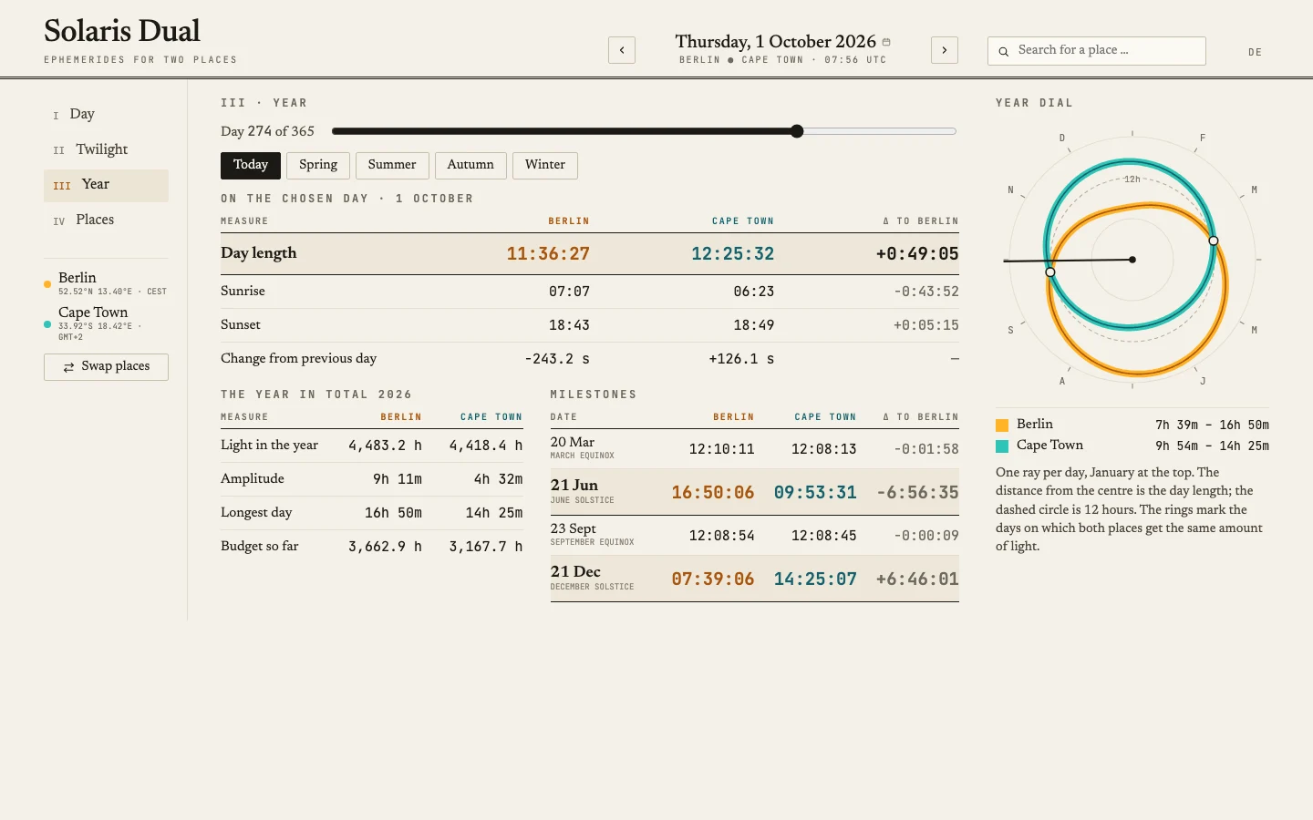This screenshot has width=1313, height=820.
Task: Open the date heading Thursday, 1 October 2026
Action: 775,42
